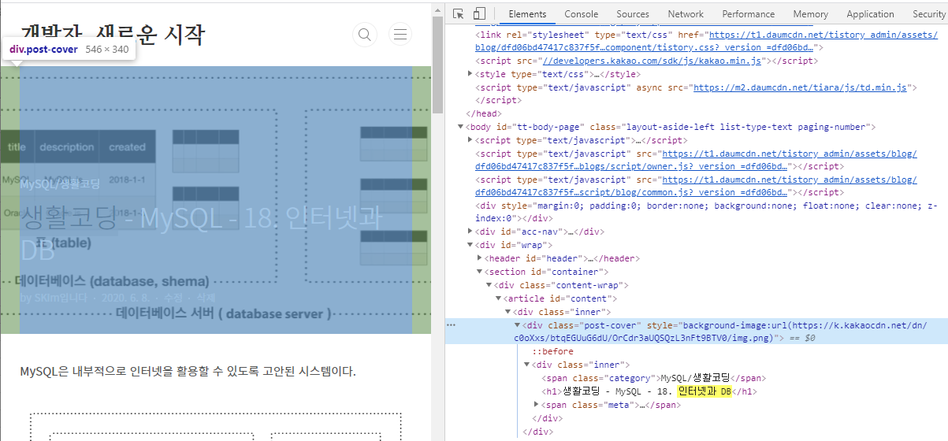
Task: Open the owner.js script source link
Action: pyautogui.click(x=696, y=160)
